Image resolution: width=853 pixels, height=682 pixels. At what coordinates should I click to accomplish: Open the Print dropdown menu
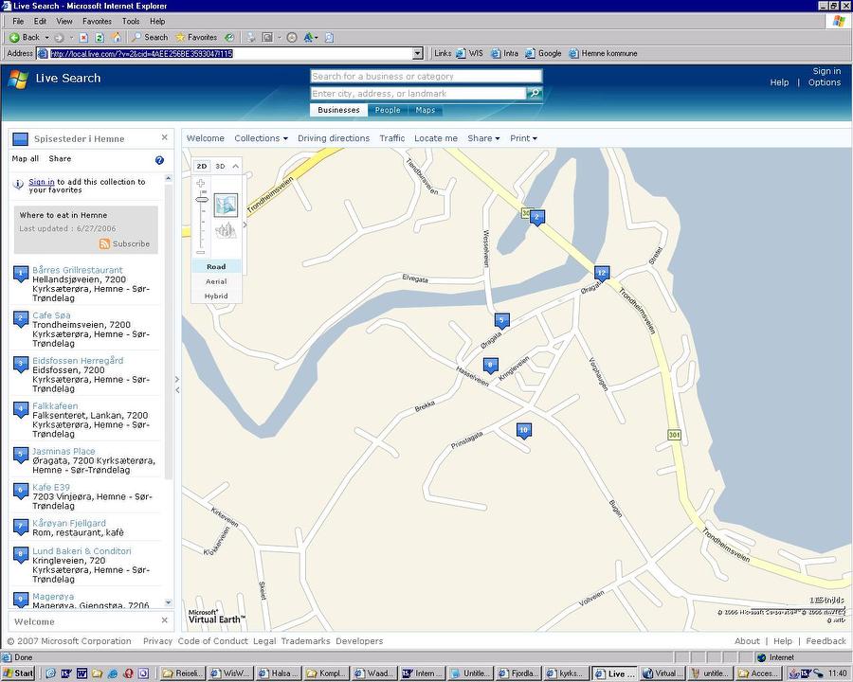pyautogui.click(x=523, y=138)
